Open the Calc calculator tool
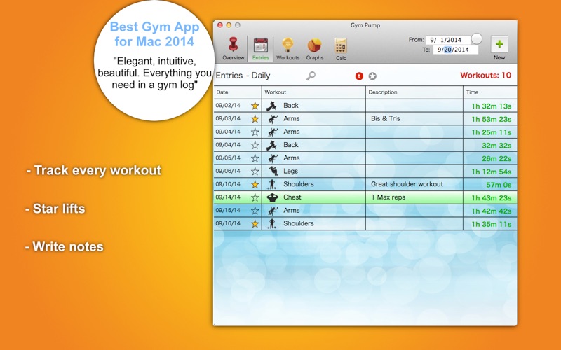 (x=341, y=48)
